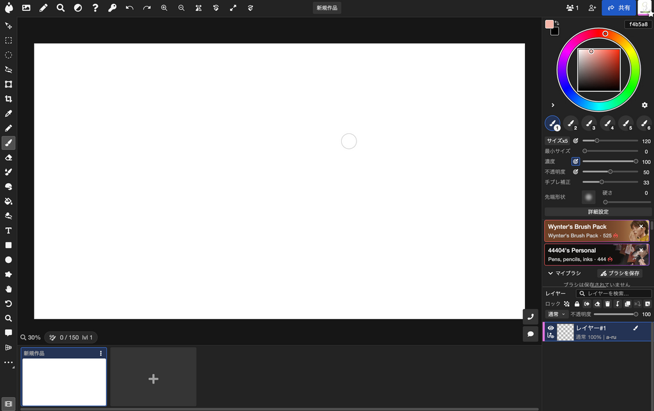Viewport: 654px width, 411px height.
Task: Select the Eraser tool
Action: pos(8,157)
